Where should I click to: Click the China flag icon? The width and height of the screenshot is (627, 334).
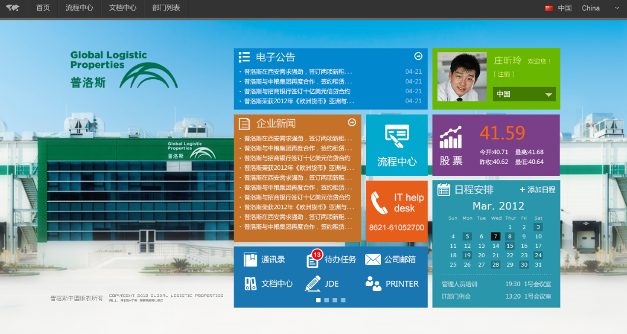[x=549, y=8]
